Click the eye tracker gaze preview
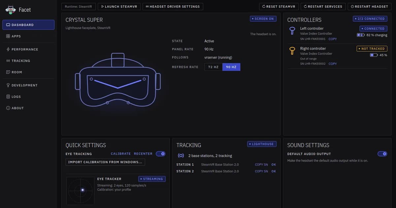Screen dimensions: 396x208 coord(80,191)
